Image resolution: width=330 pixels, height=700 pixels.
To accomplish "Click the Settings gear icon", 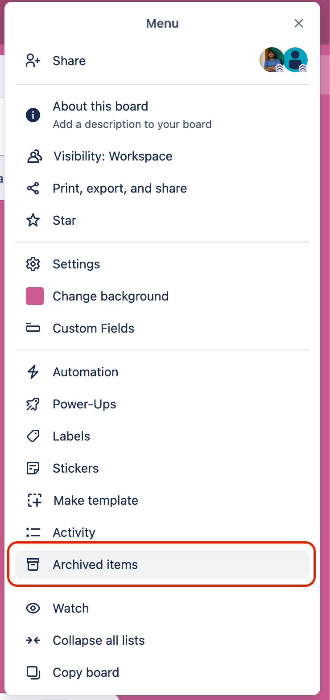I will click(33, 264).
